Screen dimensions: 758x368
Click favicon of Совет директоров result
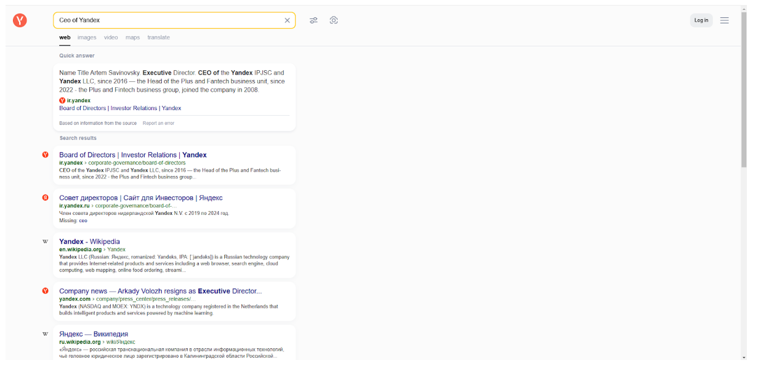coord(45,198)
